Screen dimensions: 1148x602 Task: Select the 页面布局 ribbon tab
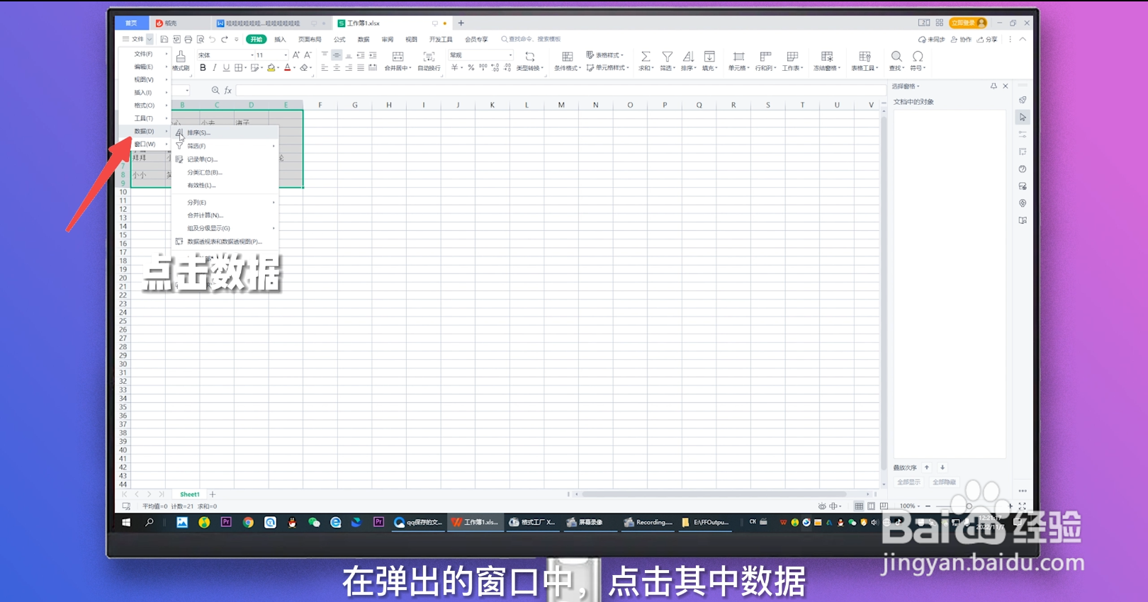(x=310, y=39)
